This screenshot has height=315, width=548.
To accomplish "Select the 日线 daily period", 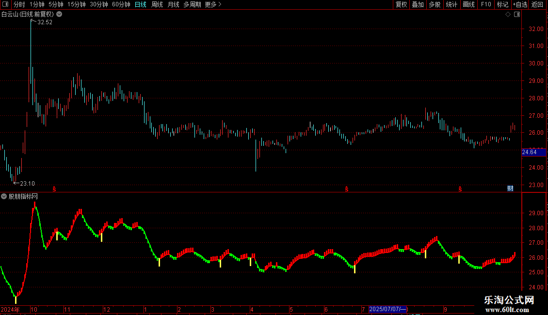I will [x=141, y=4].
